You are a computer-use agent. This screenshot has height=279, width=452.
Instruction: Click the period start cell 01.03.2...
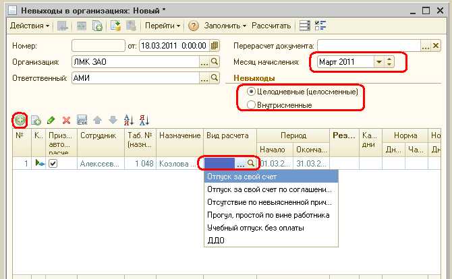pyautogui.click(x=275, y=164)
